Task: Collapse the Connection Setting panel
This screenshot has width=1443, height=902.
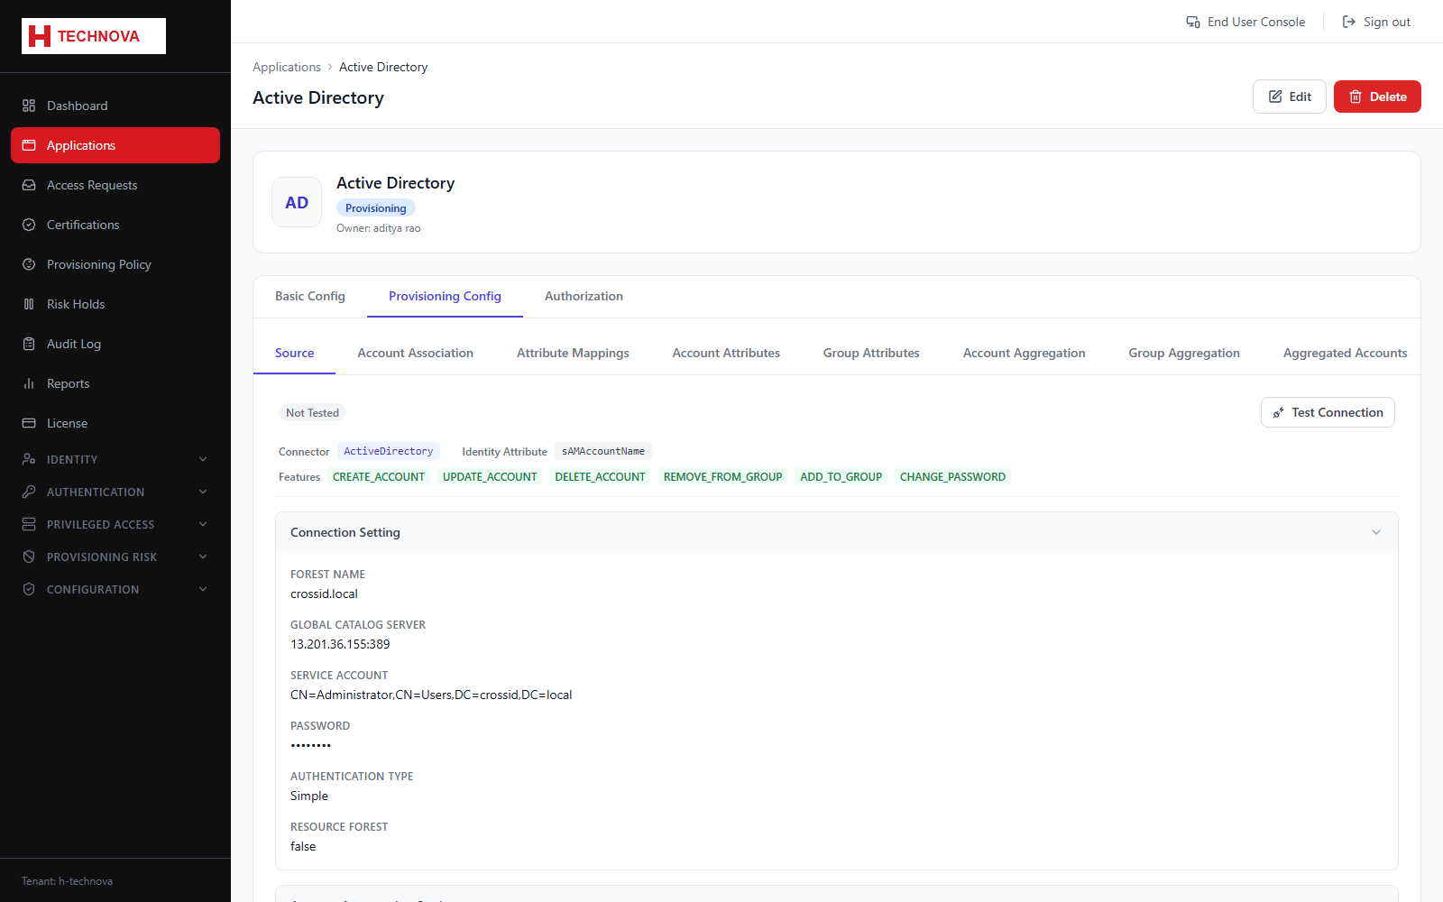Action: [1376, 532]
